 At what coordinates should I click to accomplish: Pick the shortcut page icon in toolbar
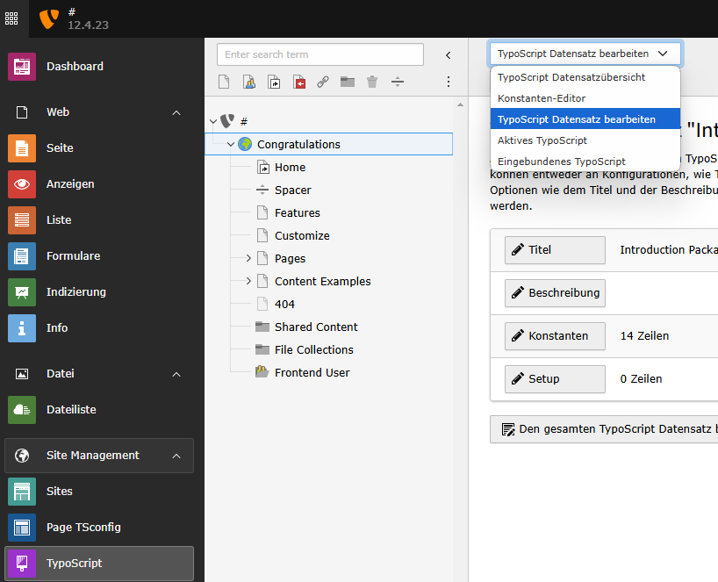point(274,82)
